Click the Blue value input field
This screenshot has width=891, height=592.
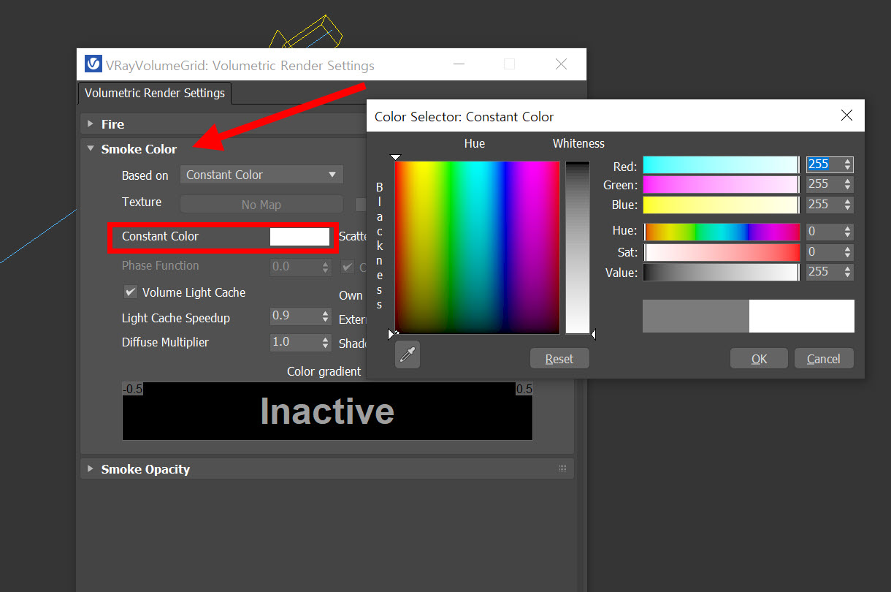823,204
